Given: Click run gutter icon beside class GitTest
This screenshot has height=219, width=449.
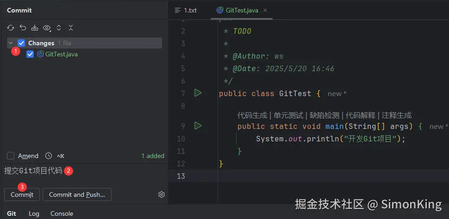Looking at the screenshot, I should (198, 93).
